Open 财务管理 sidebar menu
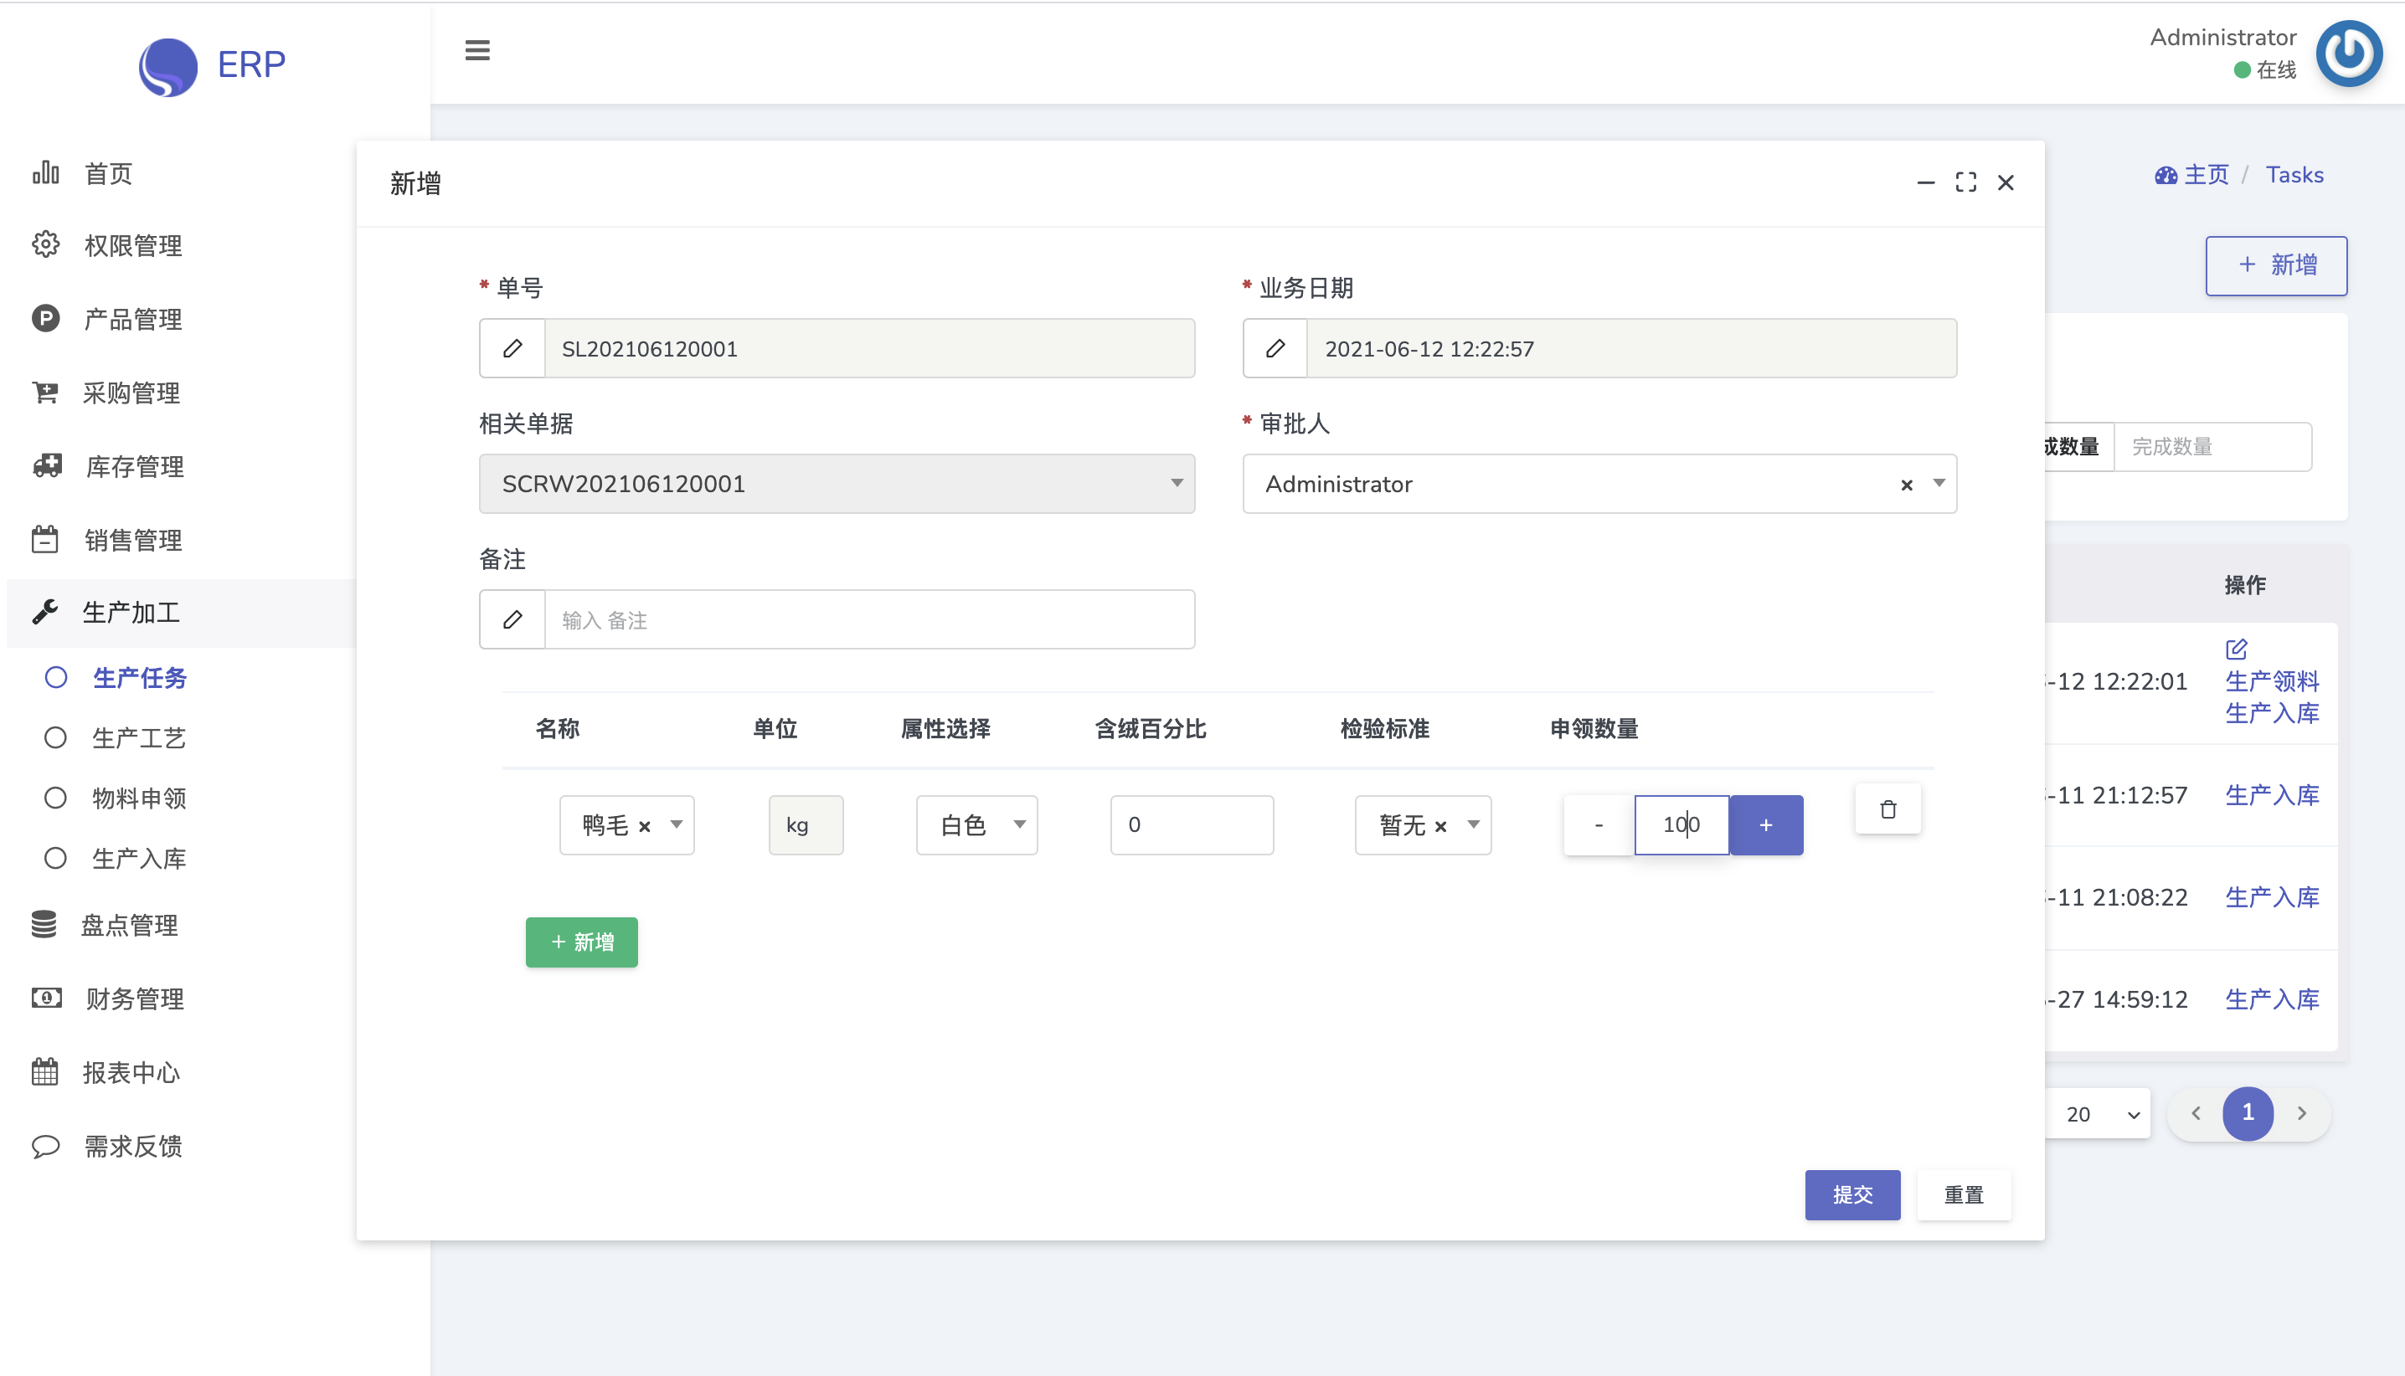 point(134,999)
